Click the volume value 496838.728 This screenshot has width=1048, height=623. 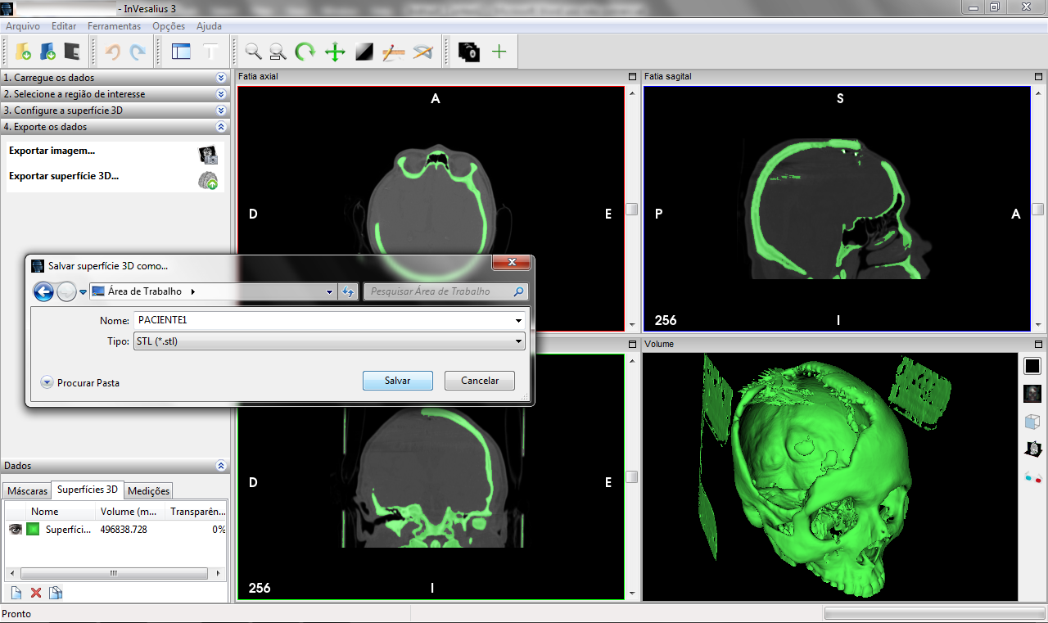(125, 530)
